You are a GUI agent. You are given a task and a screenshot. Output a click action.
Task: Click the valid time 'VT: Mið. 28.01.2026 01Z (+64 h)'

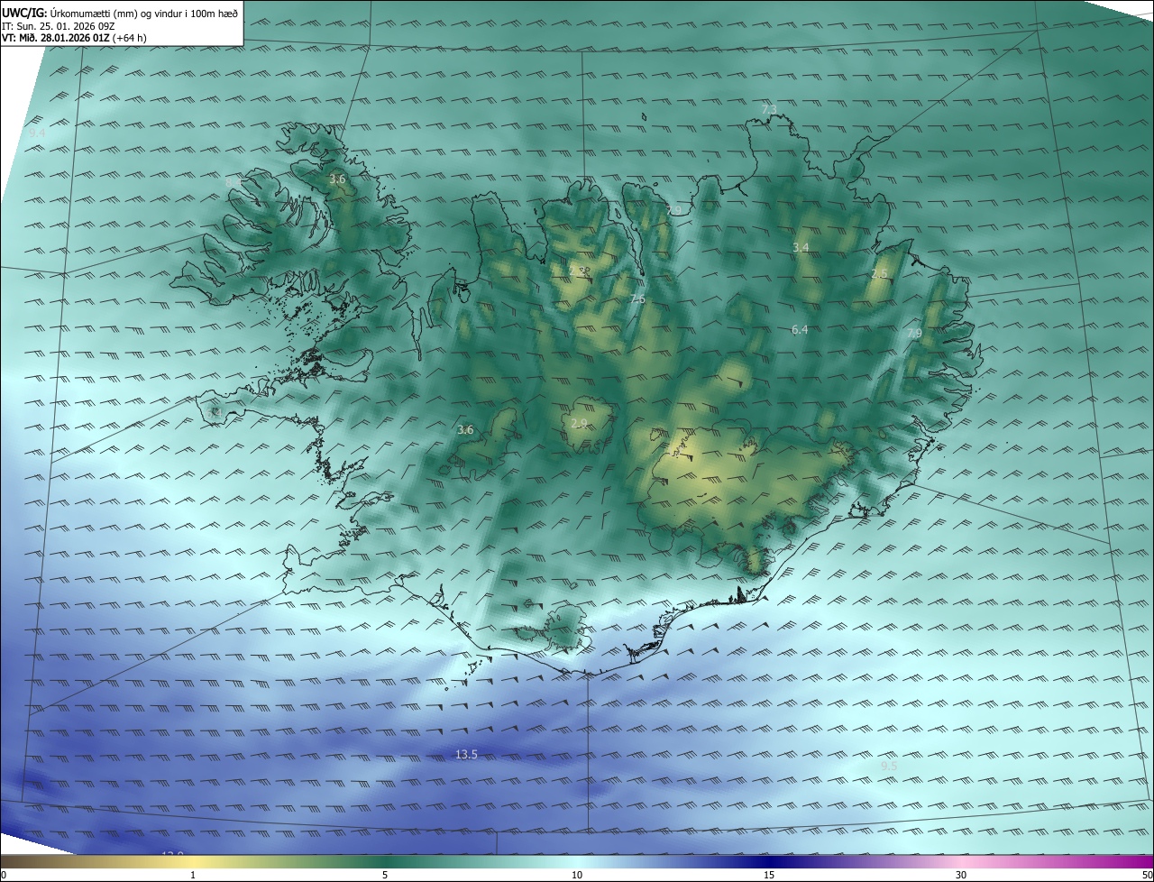tap(74, 38)
